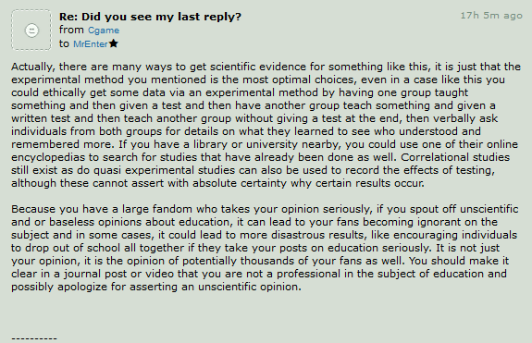Click the dashed signature divider line
Viewport: 532px width, 343px height.
pos(34,338)
